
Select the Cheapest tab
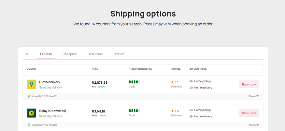(70, 54)
